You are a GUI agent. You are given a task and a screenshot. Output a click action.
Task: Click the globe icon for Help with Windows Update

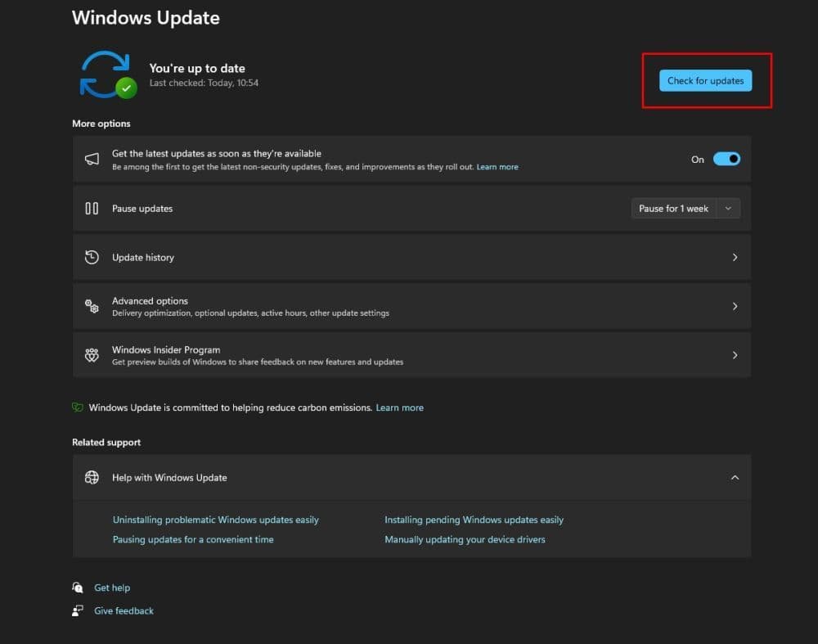tap(92, 478)
